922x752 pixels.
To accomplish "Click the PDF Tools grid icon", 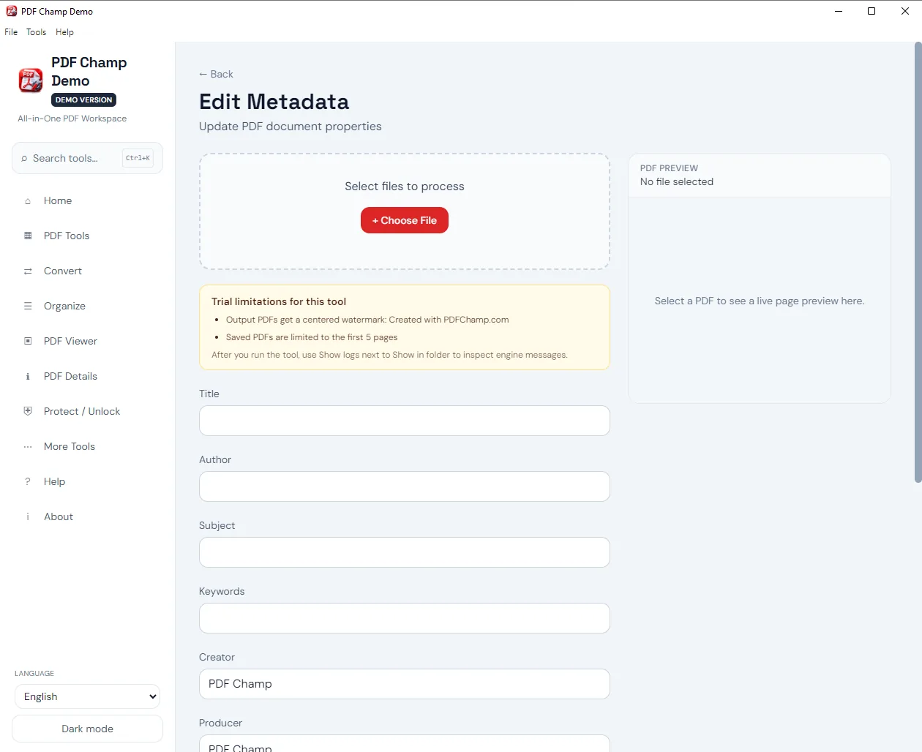I will [28, 236].
